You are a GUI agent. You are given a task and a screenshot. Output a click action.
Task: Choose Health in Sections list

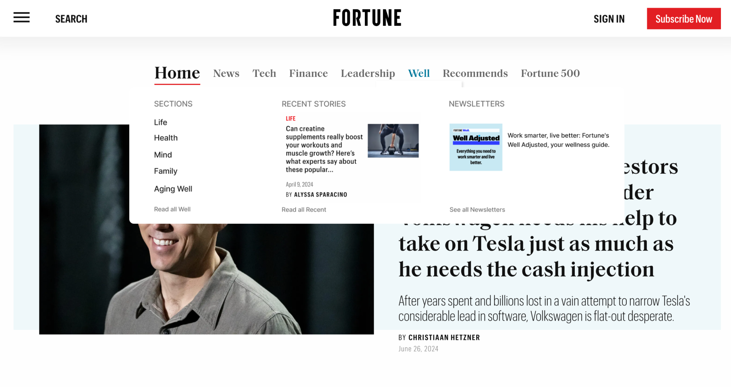166,138
